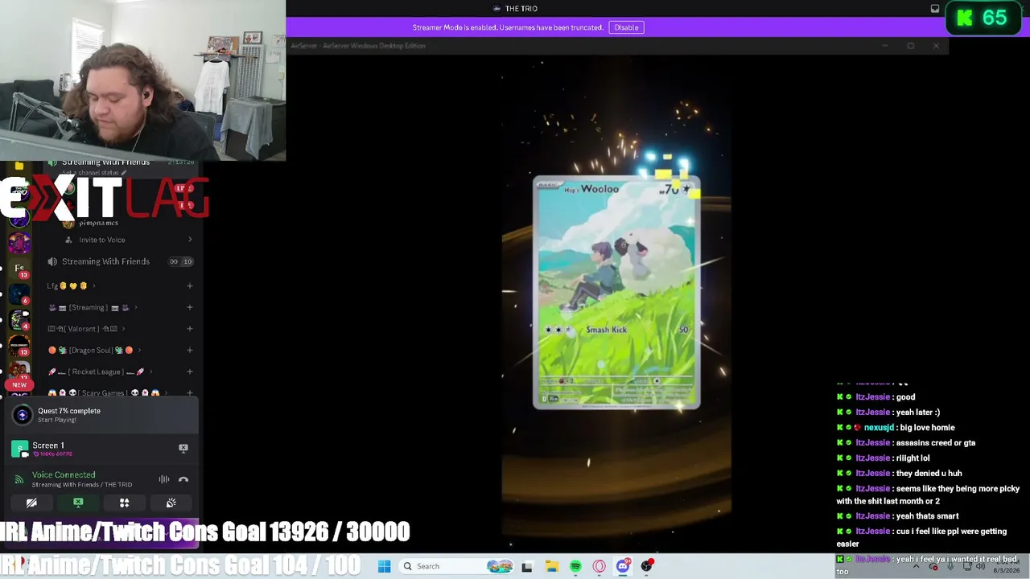This screenshot has height=579, width=1030.
Task: Add a channel to the [Rocket League] category
Action: click(190, 372)
